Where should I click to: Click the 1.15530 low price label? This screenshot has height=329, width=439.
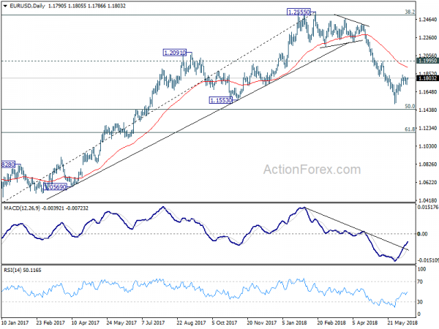221,100
